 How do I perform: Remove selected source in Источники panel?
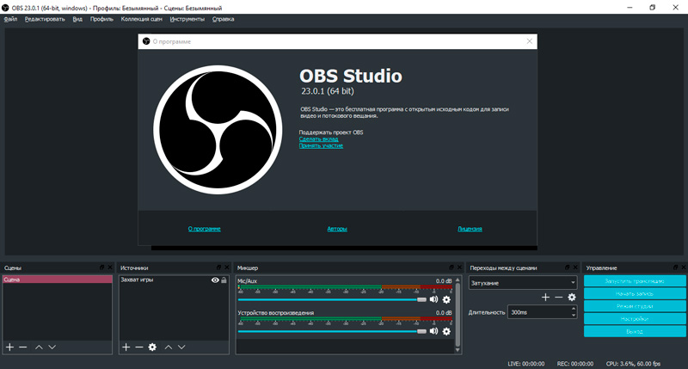click(139, 347)
